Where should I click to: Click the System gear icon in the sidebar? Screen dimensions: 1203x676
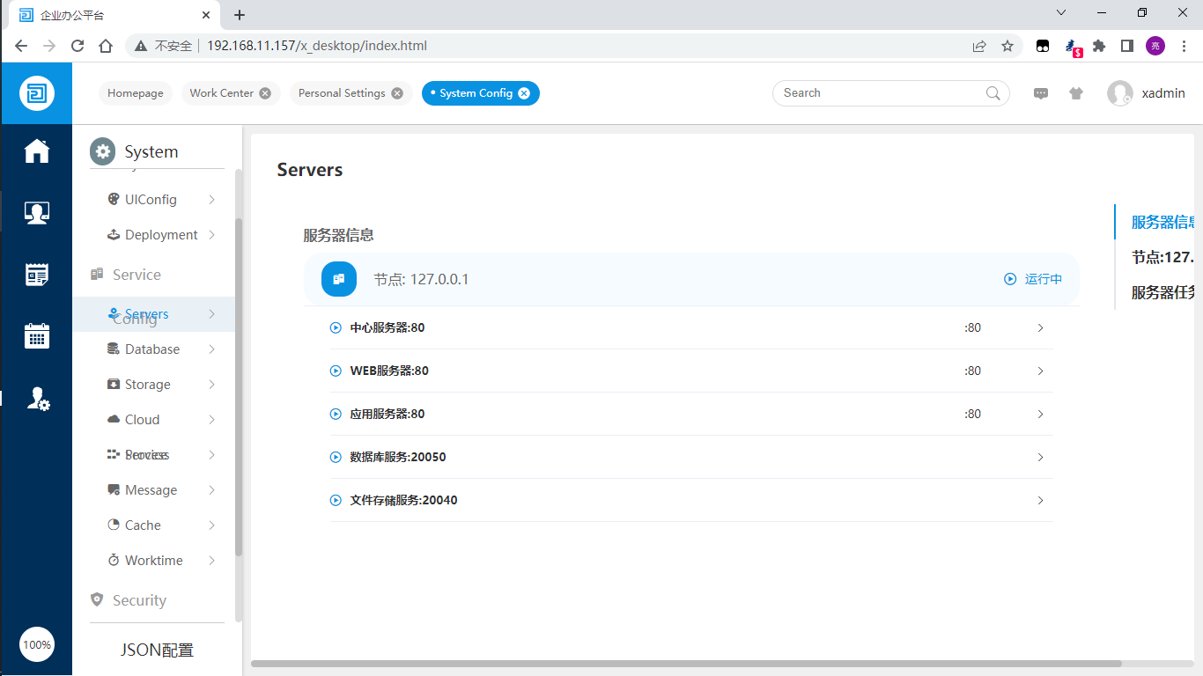tap(103, 151)
